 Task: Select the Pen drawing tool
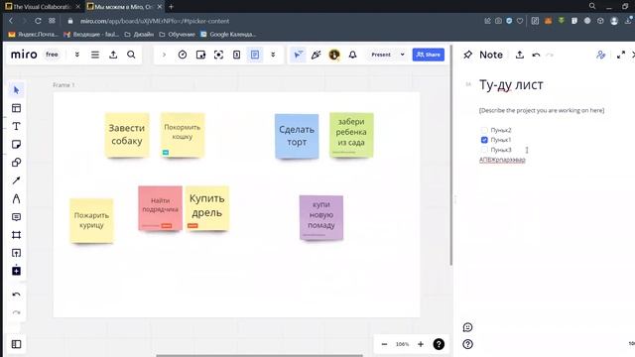(16, 198)
